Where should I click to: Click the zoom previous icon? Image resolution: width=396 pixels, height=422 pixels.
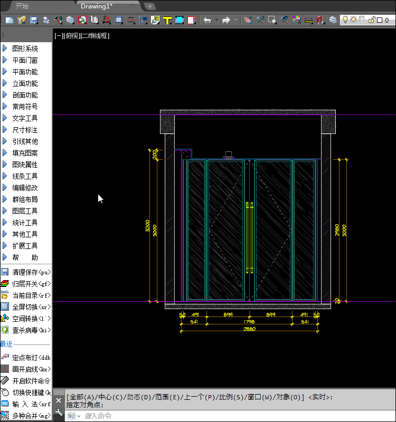pyautogui.click(x=285, y=20)
